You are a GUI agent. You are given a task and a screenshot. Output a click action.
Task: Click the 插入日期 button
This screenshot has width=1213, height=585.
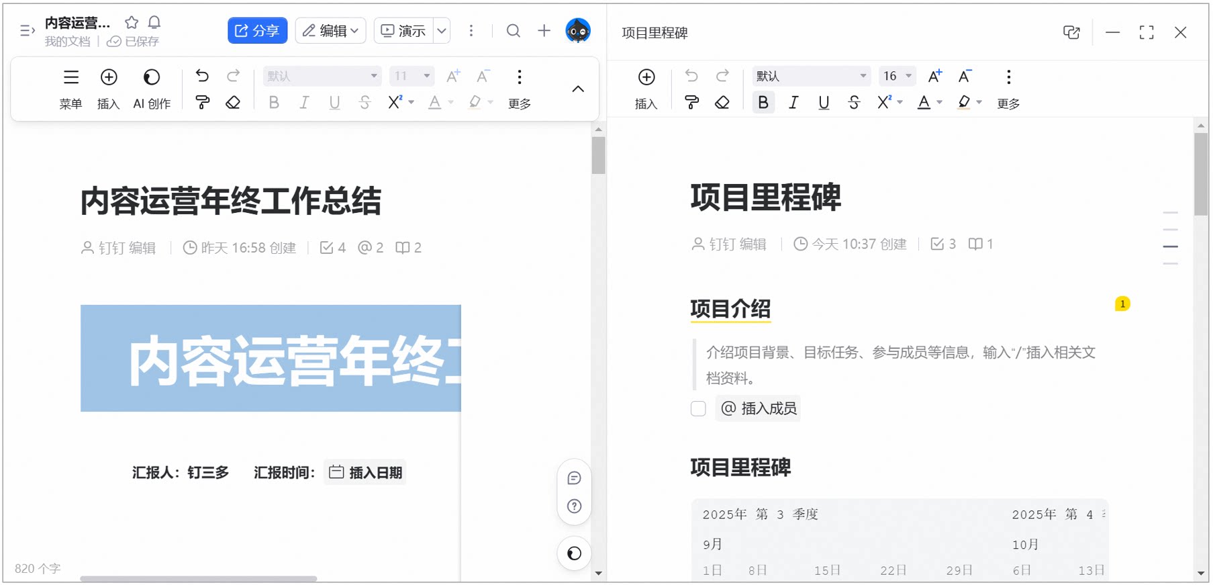click(365, 472)
